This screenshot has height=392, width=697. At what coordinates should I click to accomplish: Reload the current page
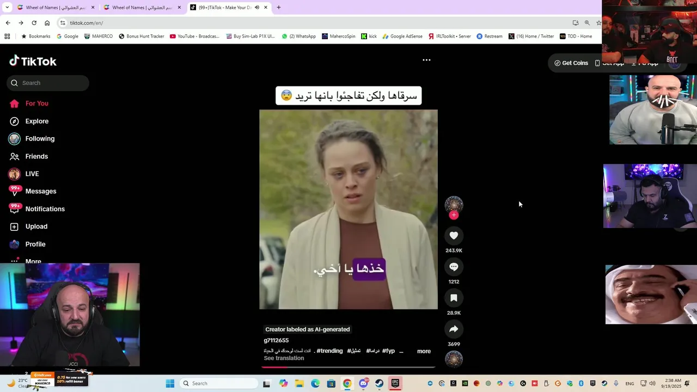(34, 23)
